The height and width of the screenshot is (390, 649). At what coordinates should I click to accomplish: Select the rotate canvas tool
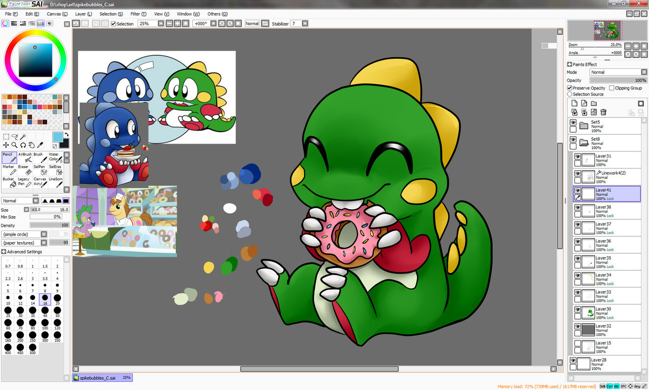pos(23,145)
